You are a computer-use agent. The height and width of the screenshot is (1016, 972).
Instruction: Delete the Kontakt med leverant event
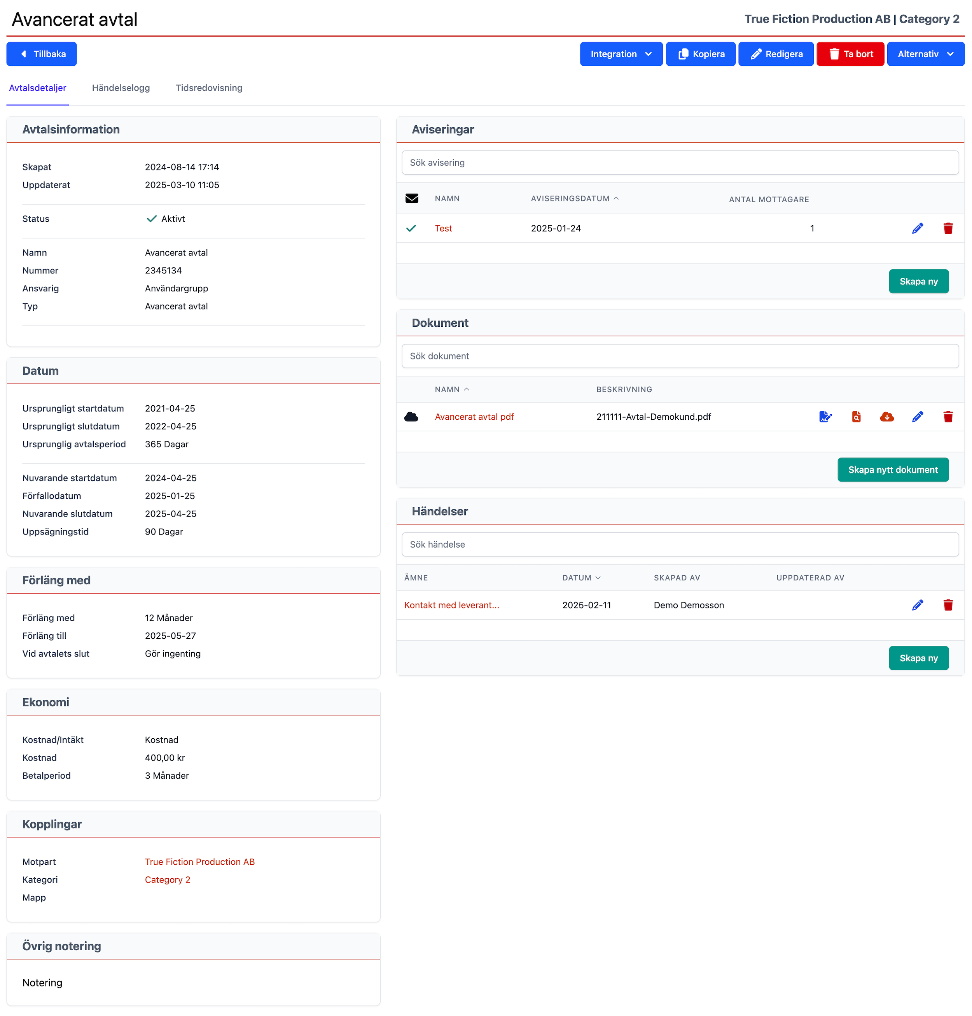pyautogui.click(x=948, y=605)
